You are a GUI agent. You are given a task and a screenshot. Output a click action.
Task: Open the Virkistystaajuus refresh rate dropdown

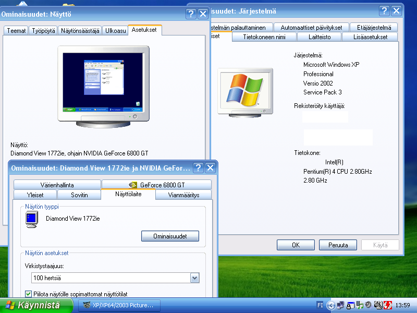pos(194,278)
